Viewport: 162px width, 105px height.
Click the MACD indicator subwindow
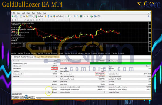[x=80, y=47]
